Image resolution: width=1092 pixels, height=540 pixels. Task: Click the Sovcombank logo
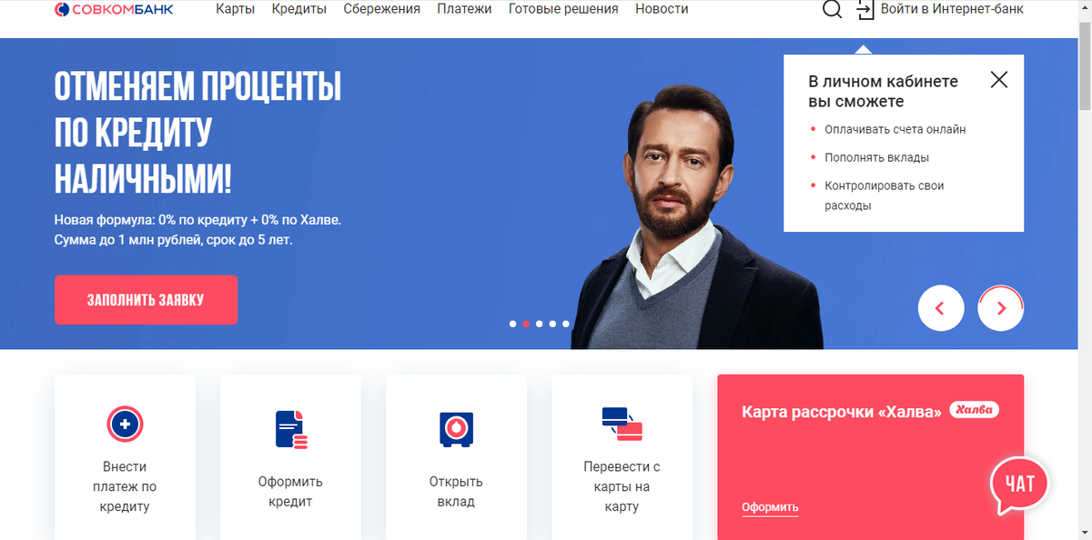click(114, 9)
